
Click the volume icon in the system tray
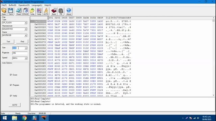pos(198,118)
